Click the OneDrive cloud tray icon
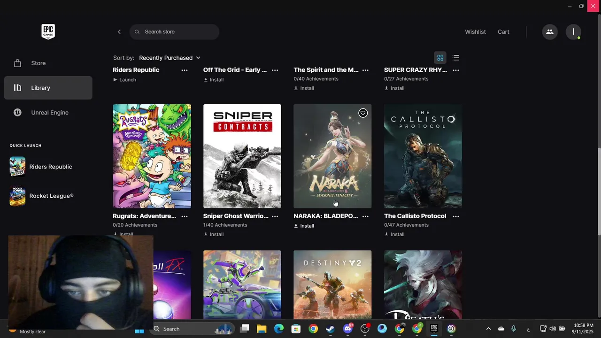 click(x=501, y=329)
